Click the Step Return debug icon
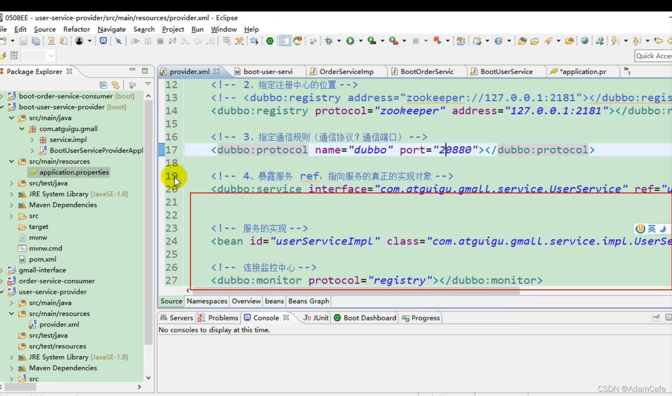The width and height of the screenshot is (672, 396). coord(210,41)
